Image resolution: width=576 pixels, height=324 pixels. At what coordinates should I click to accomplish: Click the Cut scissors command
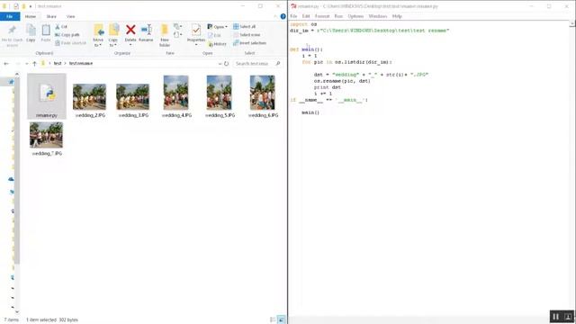pos(61,27)
